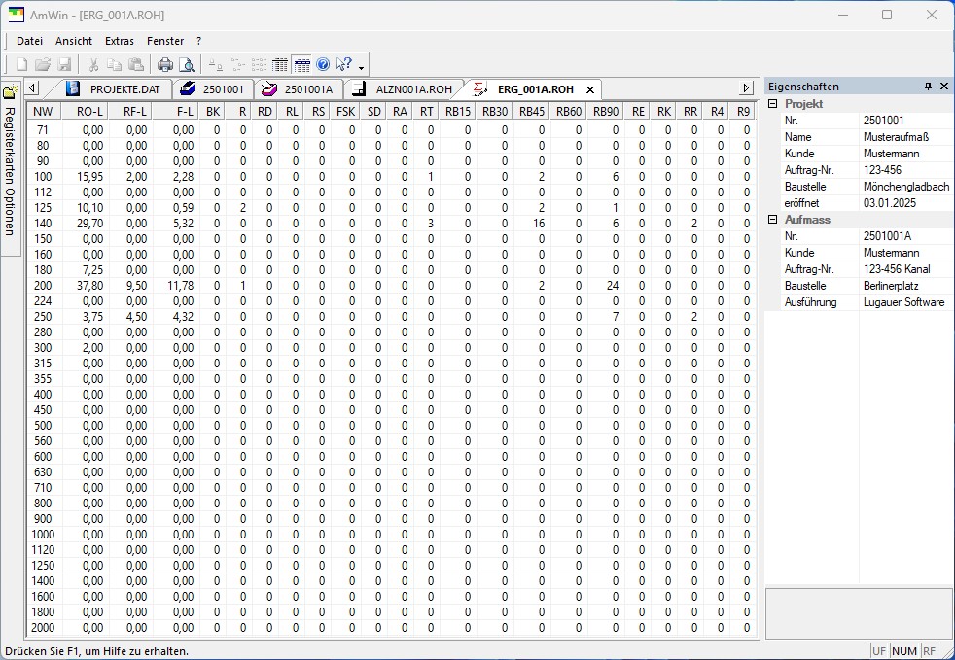The image size is (955, 660).
Task: Select the table list view icon
Action: pos(279,64)
